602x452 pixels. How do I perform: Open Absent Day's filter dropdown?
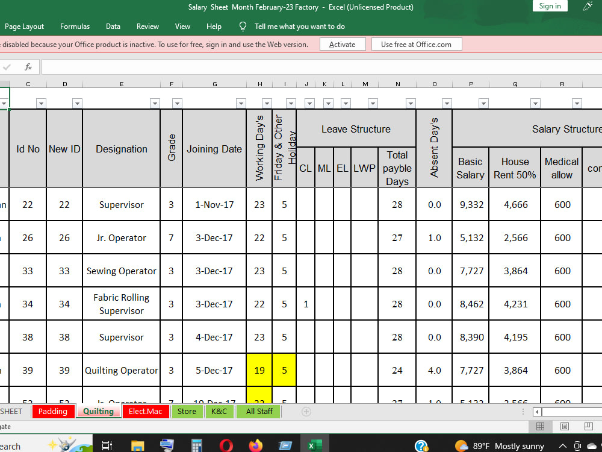447,104
